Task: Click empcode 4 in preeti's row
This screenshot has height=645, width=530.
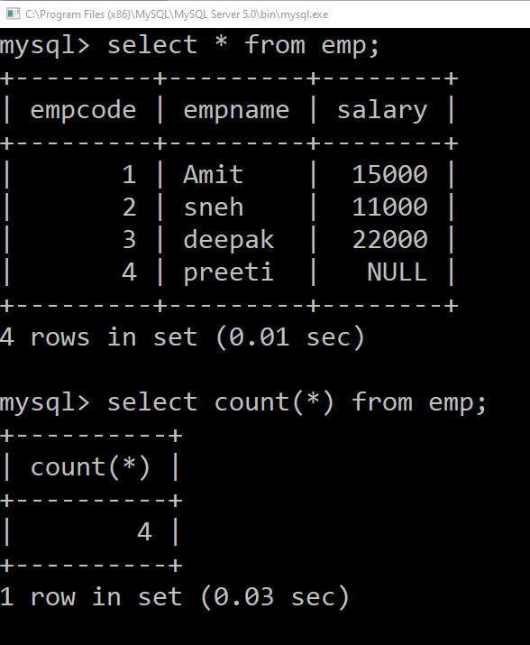Action: pyautogui.click(x=129, y=272)
